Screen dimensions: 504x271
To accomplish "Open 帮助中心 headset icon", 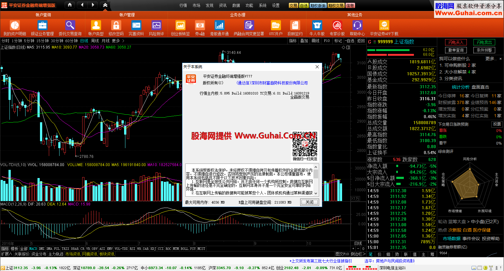I will click(357, 25).
